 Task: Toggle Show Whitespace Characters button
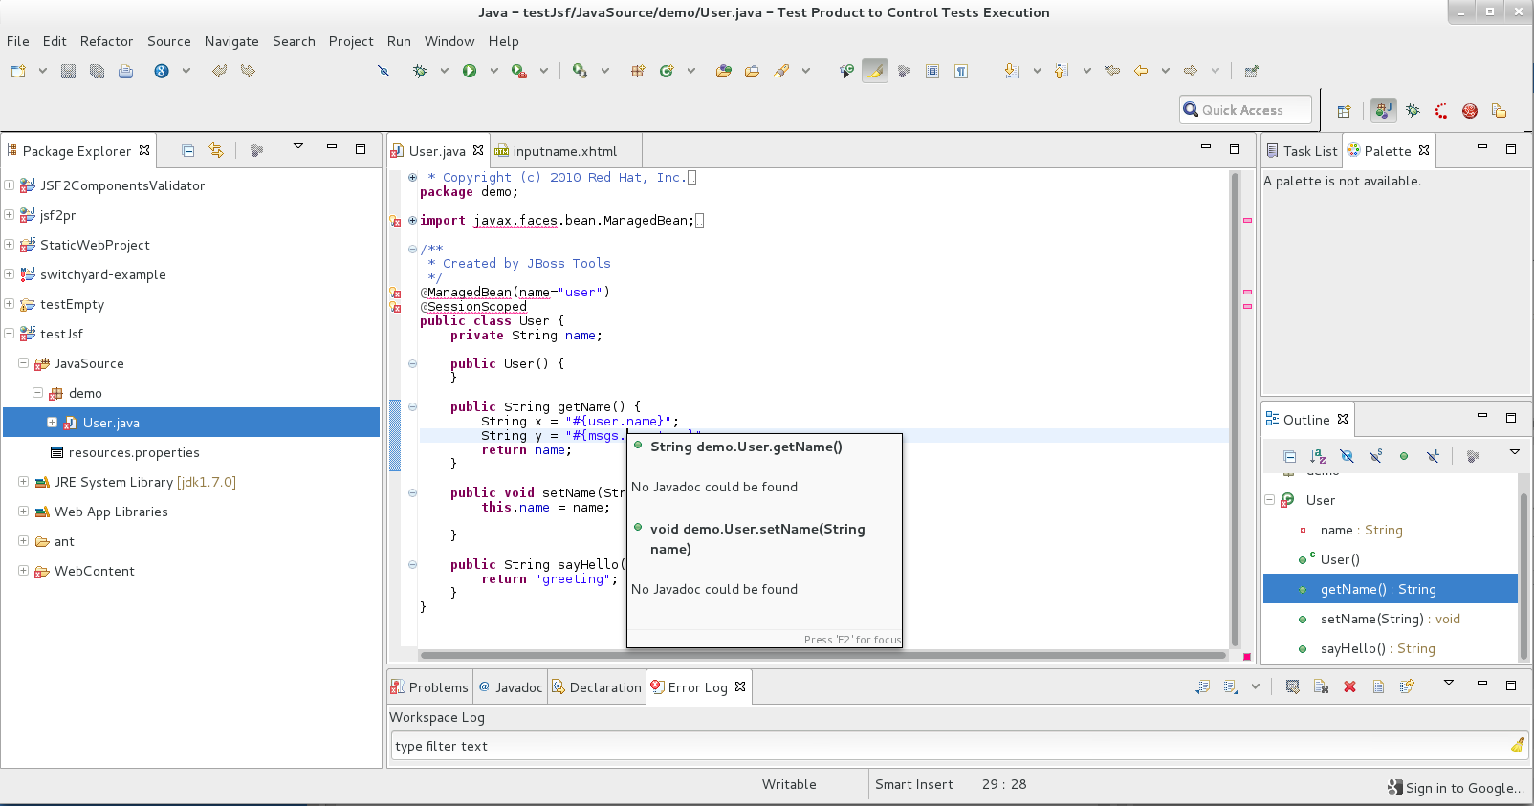[x=961, y=71]
